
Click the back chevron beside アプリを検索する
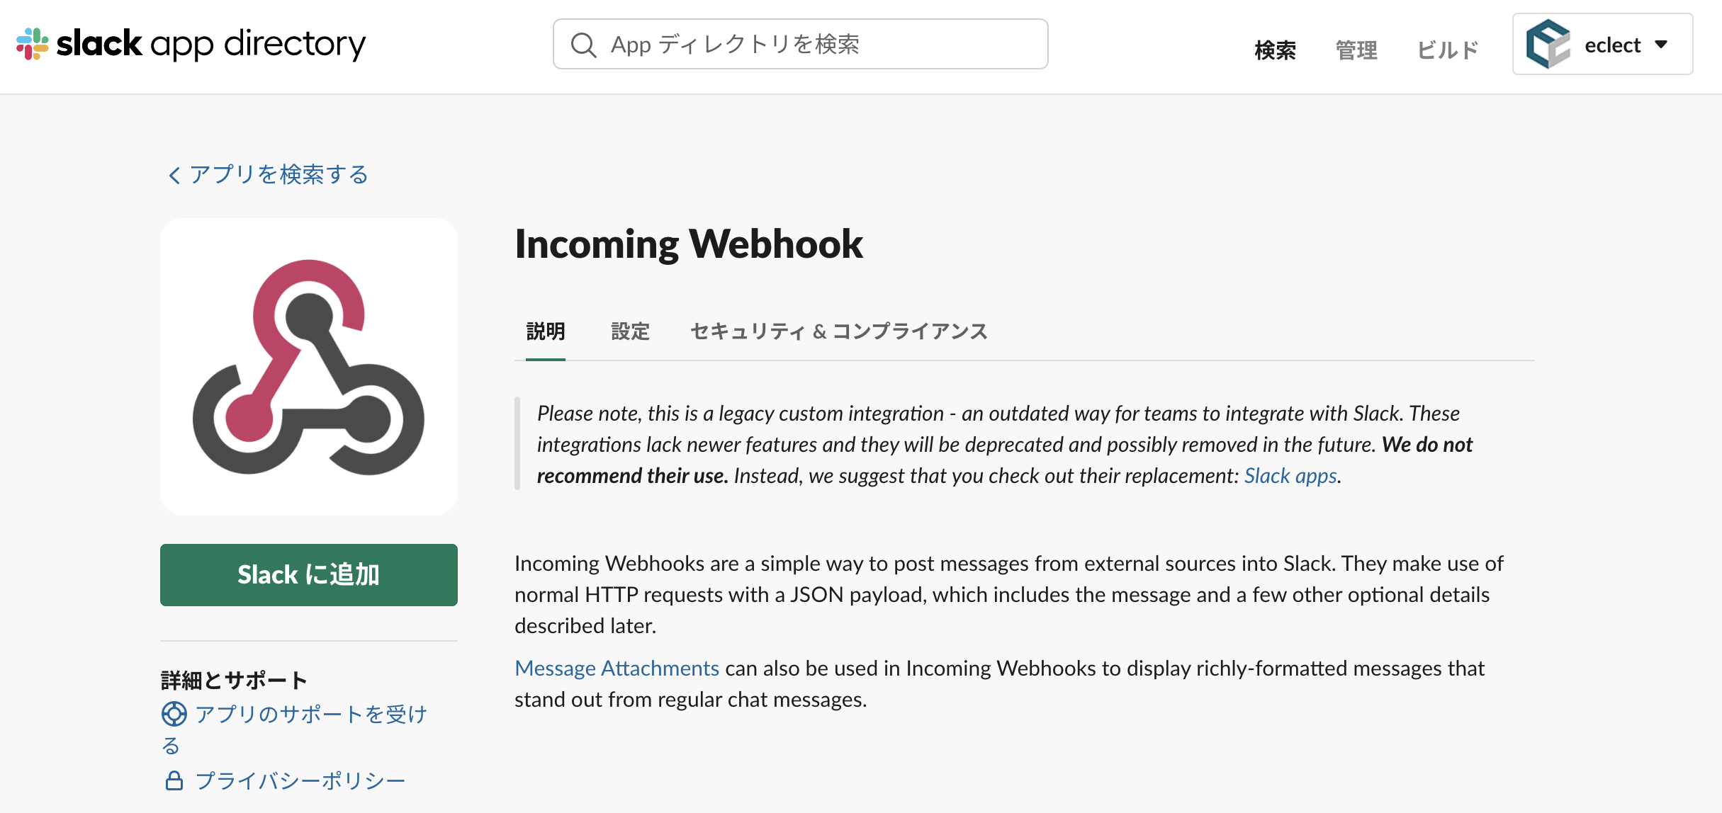pos(174,175)
